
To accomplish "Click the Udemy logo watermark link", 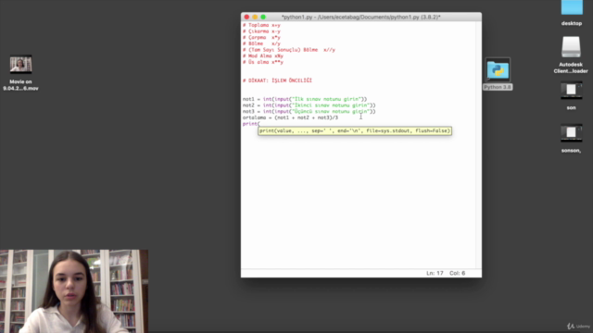I will coord(578,327).
